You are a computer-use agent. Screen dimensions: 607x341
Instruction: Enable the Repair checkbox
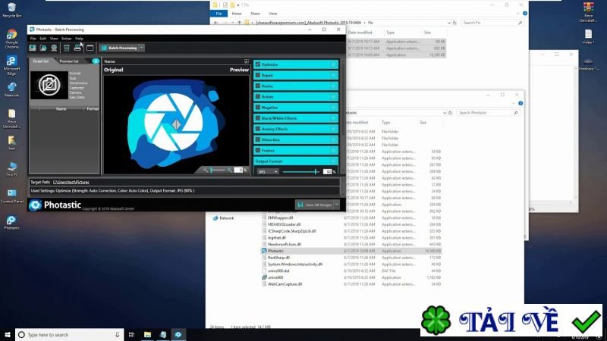tap(258, 75)
